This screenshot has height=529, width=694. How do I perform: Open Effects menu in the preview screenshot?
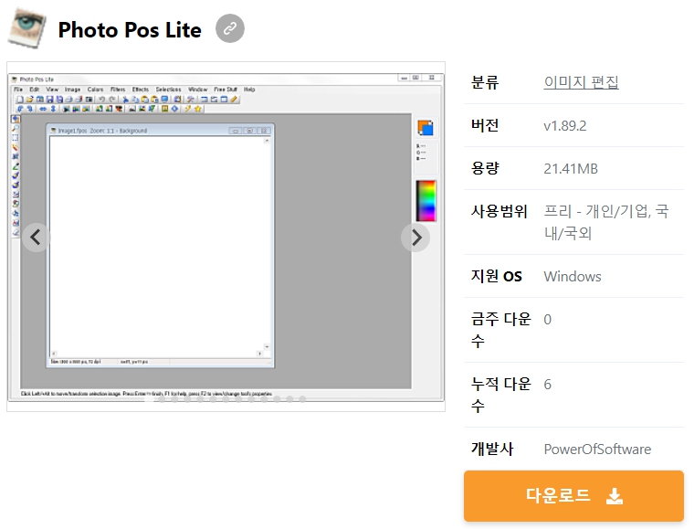coord(141,90)
